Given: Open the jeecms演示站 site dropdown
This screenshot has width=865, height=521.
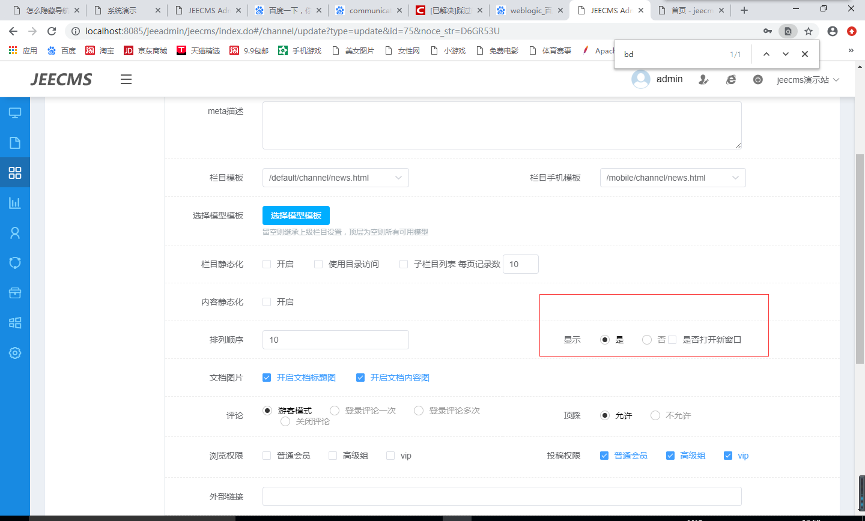Looking at the screenshot, I should [x=807, y=80].
